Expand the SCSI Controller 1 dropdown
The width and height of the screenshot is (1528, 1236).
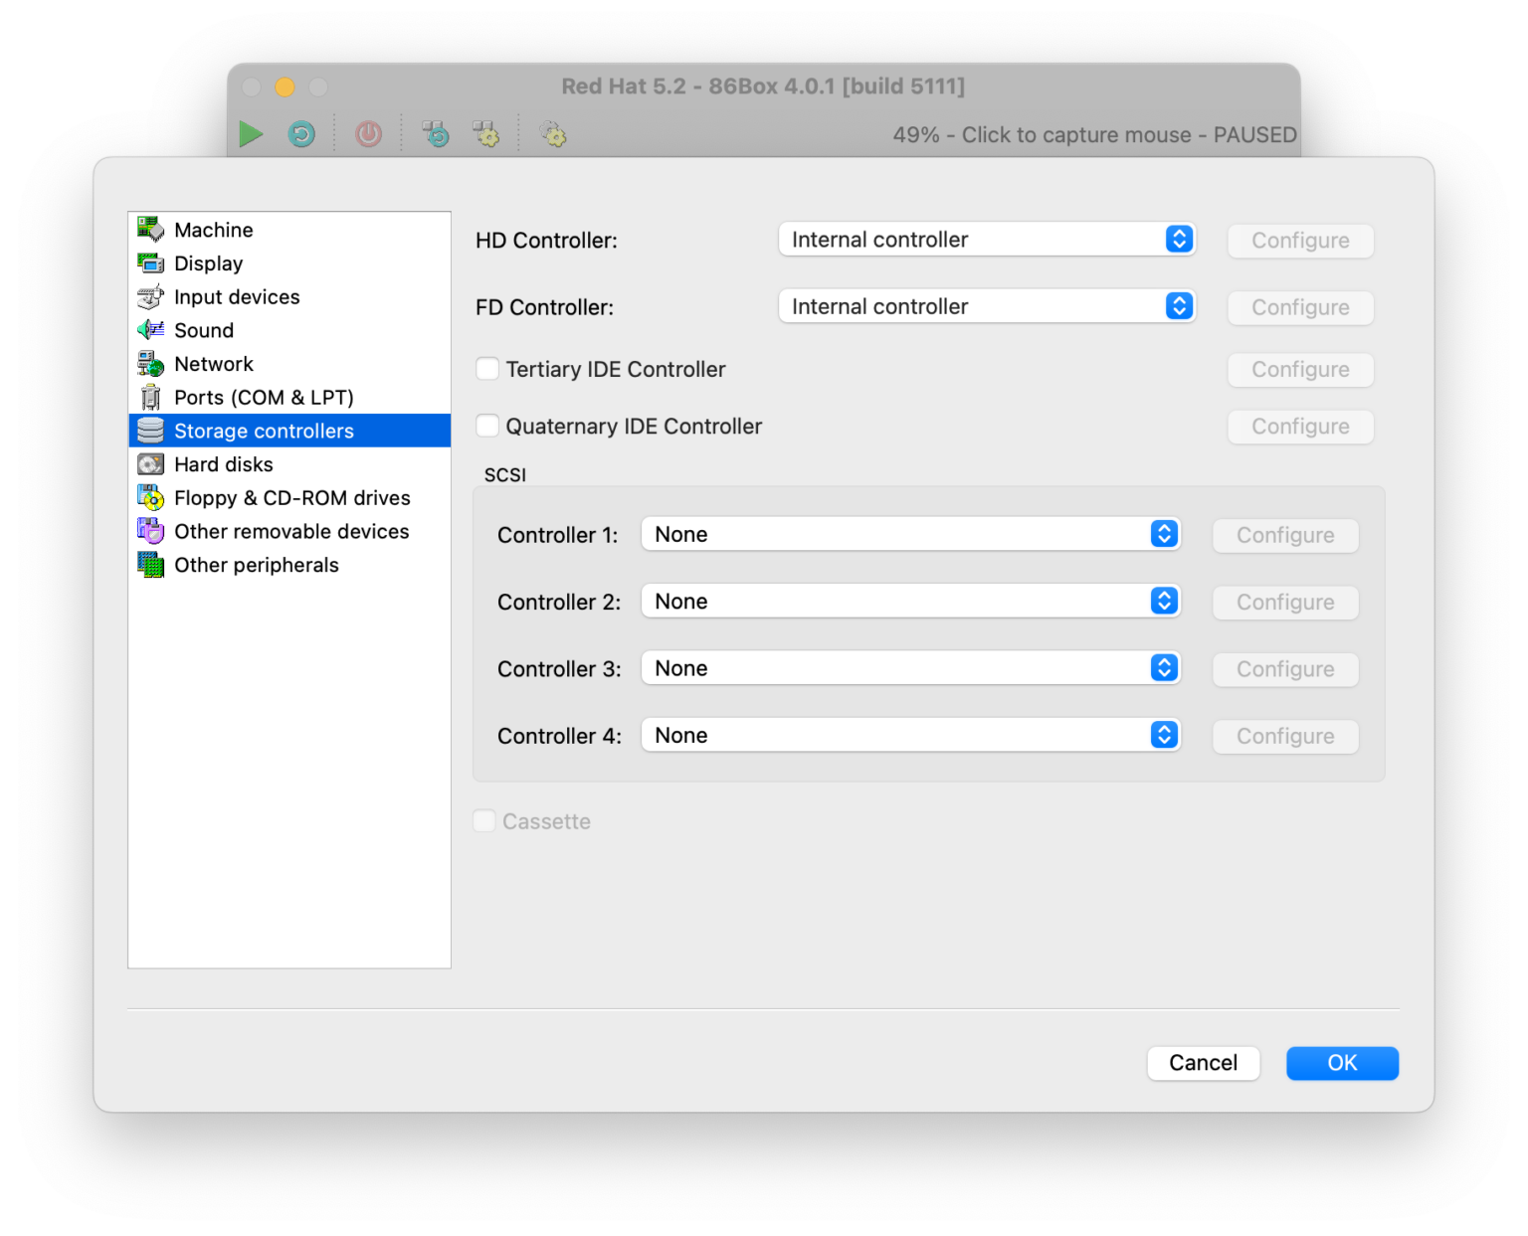click(910, 534)
